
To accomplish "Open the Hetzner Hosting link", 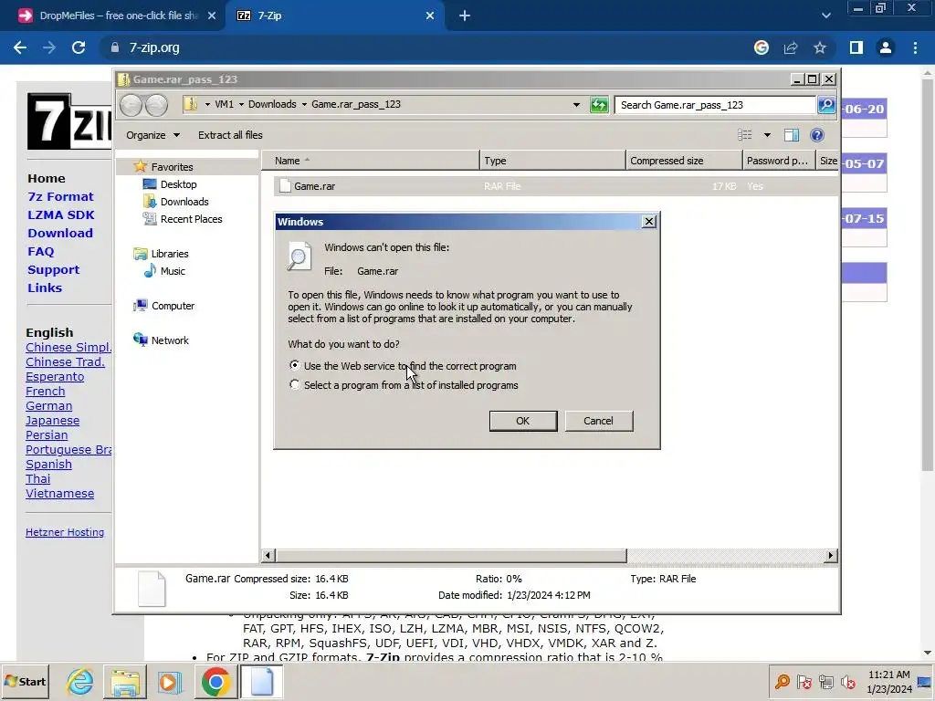I will tap(65, 532).
